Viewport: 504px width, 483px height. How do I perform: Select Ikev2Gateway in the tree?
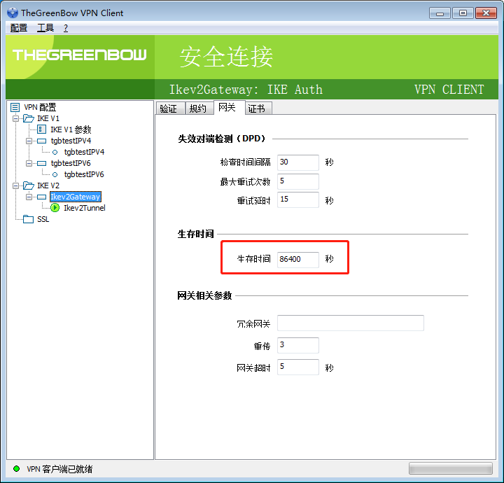(x=76, y=197)
